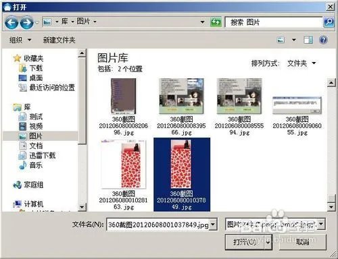Screen dimensions: 338x259
Task: Click the file list scroll up arrow
Action: point(331,83)
